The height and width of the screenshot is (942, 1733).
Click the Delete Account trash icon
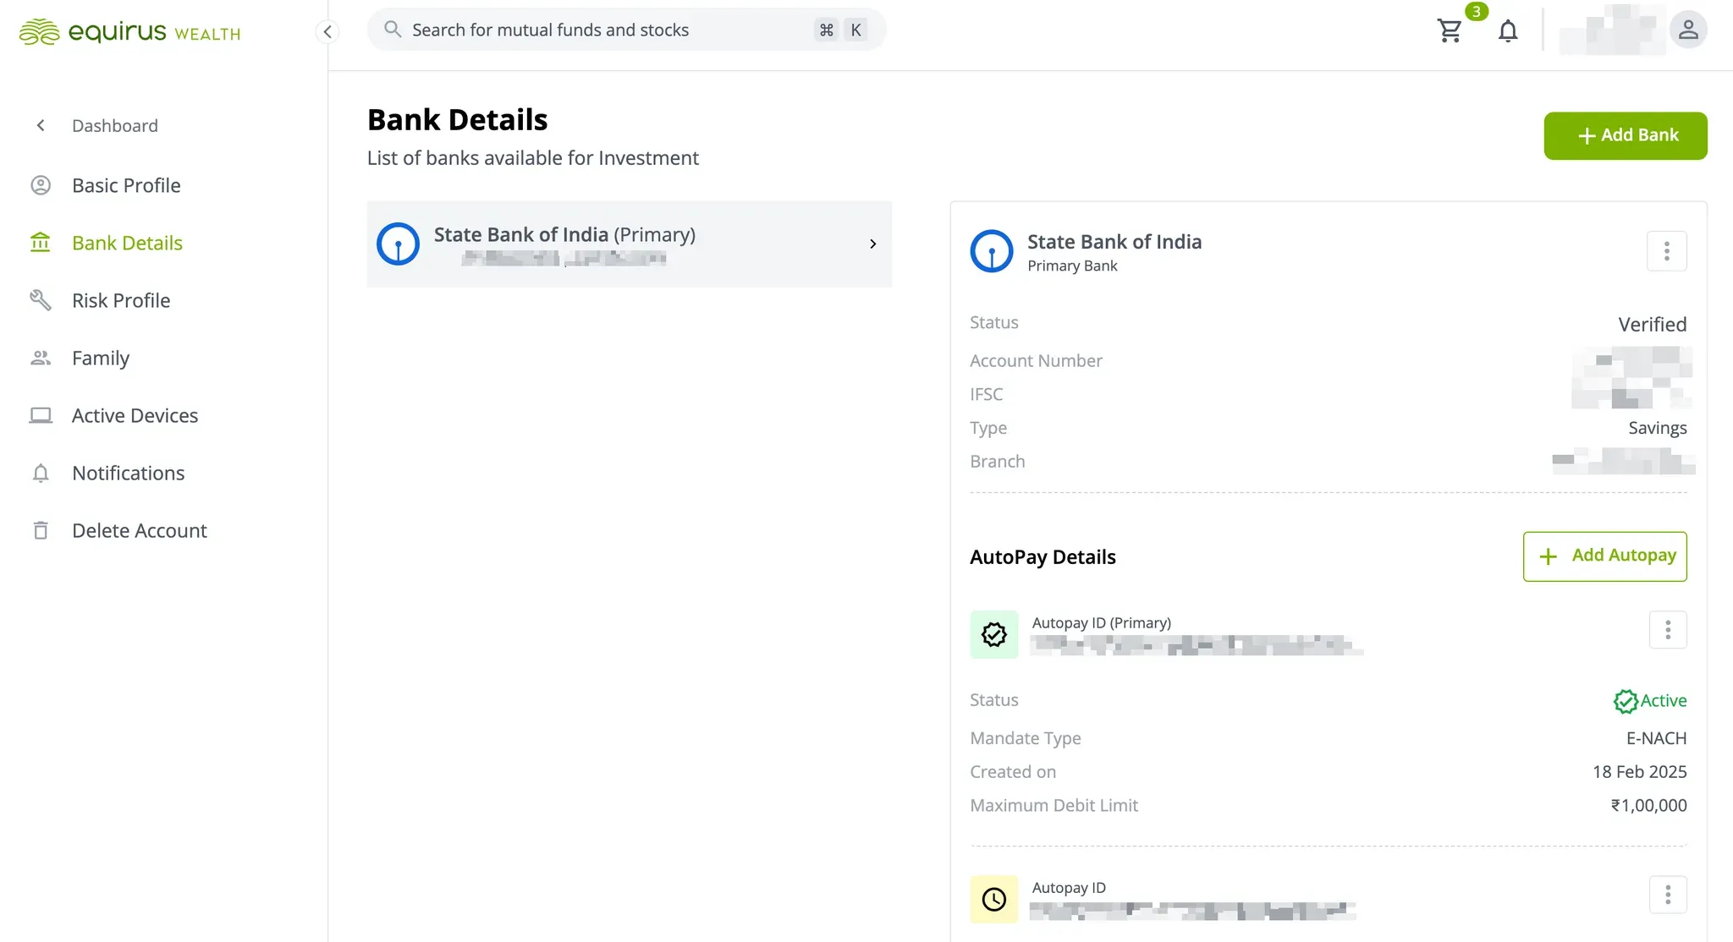[41, 530]
